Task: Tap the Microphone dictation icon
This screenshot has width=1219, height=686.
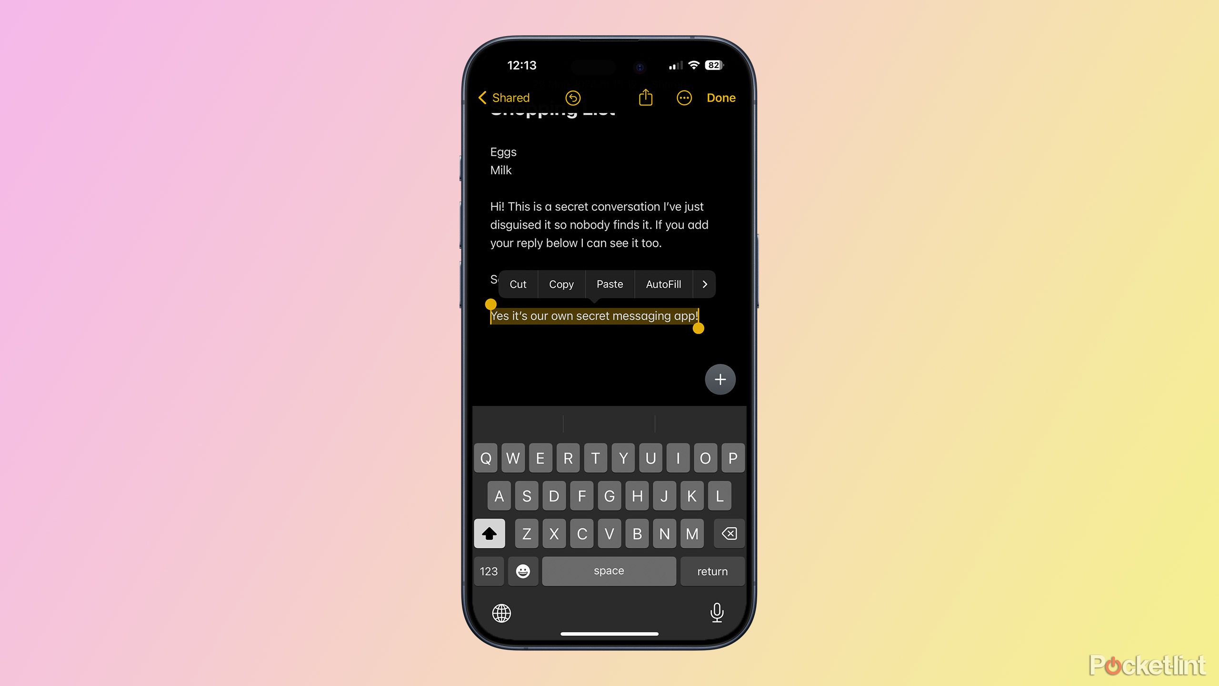Action: 718,612
